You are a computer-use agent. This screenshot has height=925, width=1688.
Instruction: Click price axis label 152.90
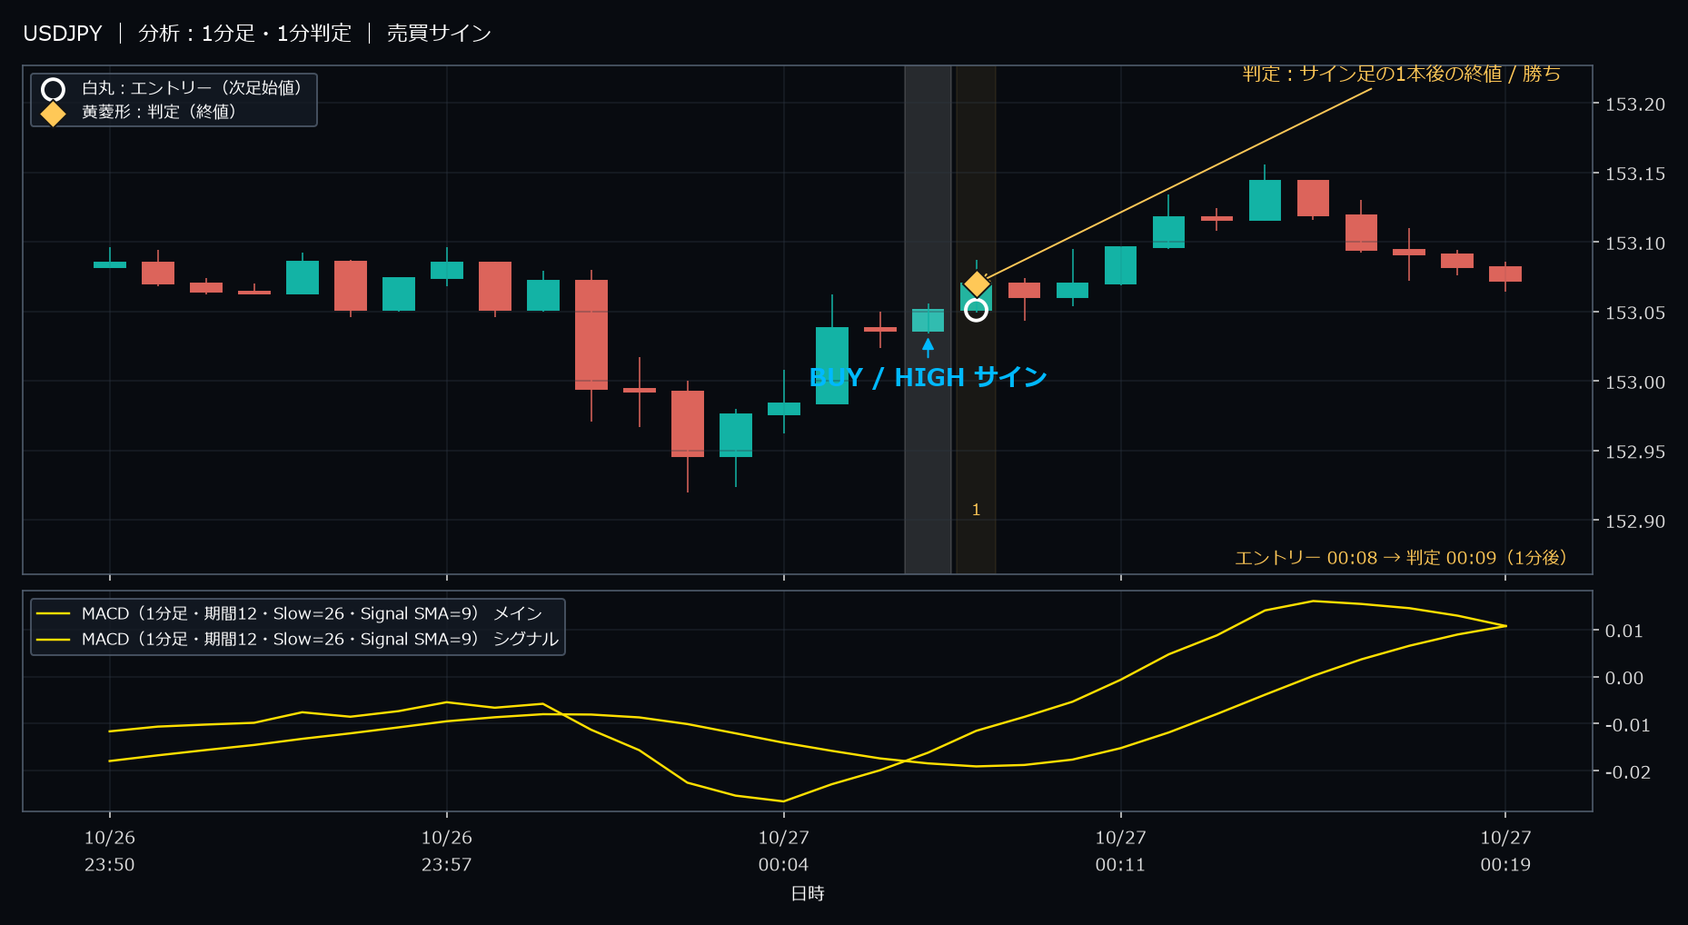click(1634, 522)
